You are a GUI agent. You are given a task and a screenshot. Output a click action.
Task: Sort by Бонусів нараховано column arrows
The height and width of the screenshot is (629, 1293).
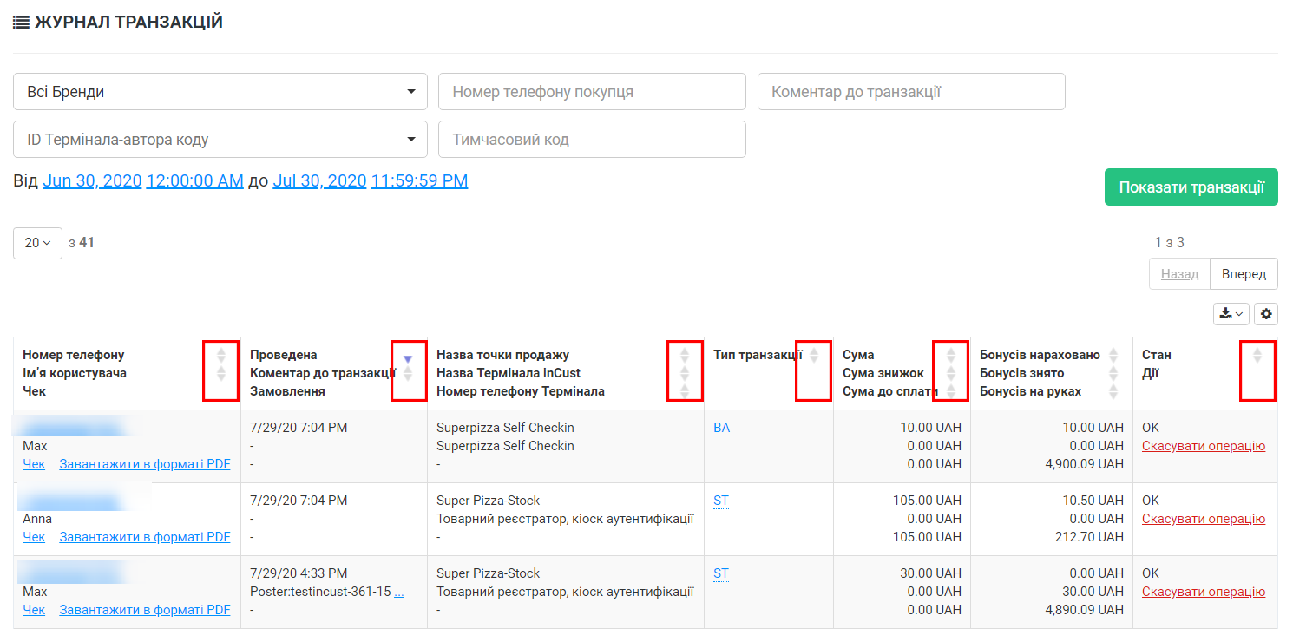click(1113, 355)
